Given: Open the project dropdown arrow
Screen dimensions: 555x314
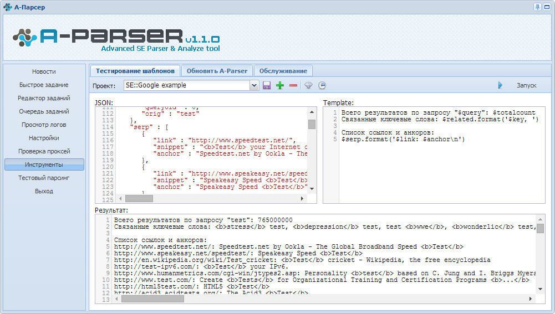Looking at the screenshot, I should click(x=254, y=85).
